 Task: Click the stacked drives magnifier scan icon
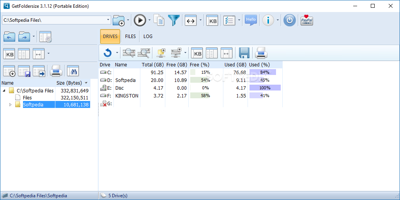click(x=144, y=53)
